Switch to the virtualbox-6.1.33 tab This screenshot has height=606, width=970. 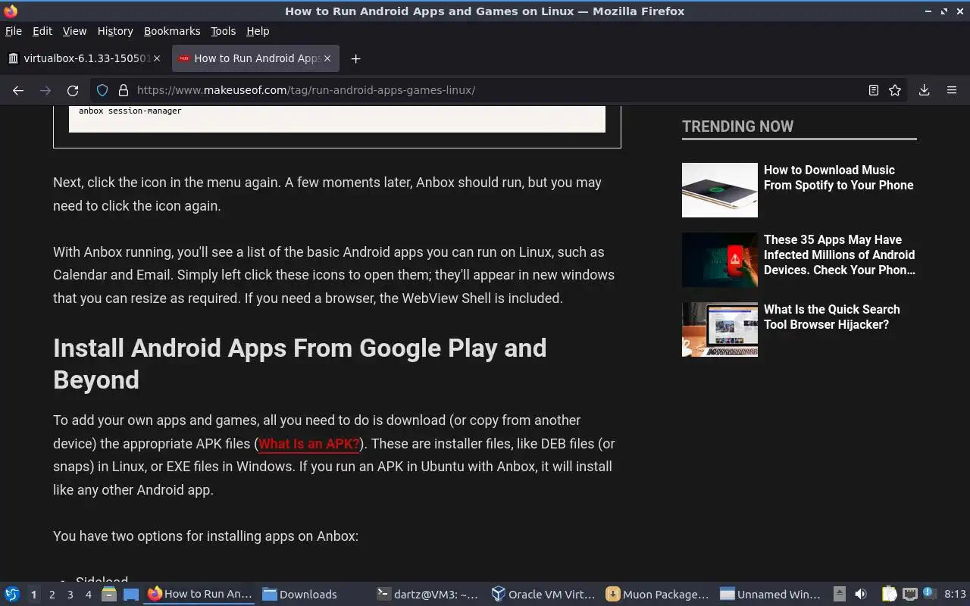point(85,58)
